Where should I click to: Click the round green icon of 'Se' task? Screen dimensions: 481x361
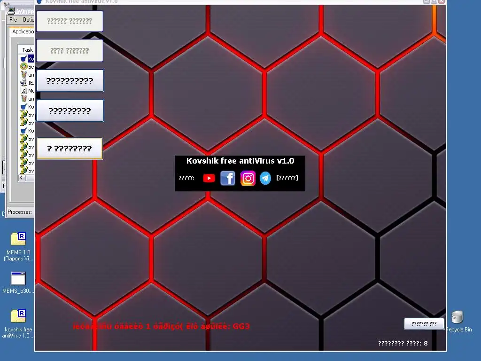click(x=24, y=66)
